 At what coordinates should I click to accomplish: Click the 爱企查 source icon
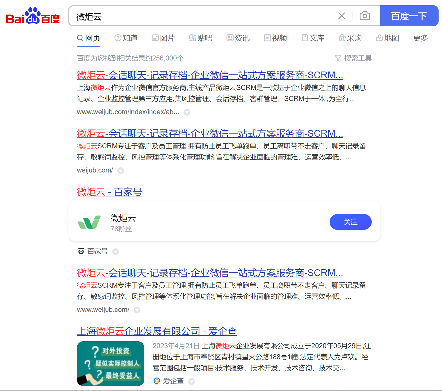click(157, 381)
